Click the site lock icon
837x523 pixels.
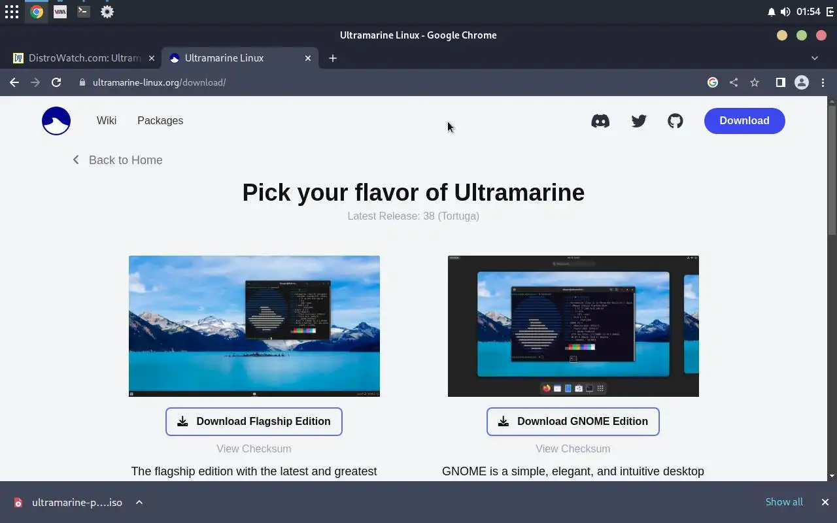tap(82, 82)
